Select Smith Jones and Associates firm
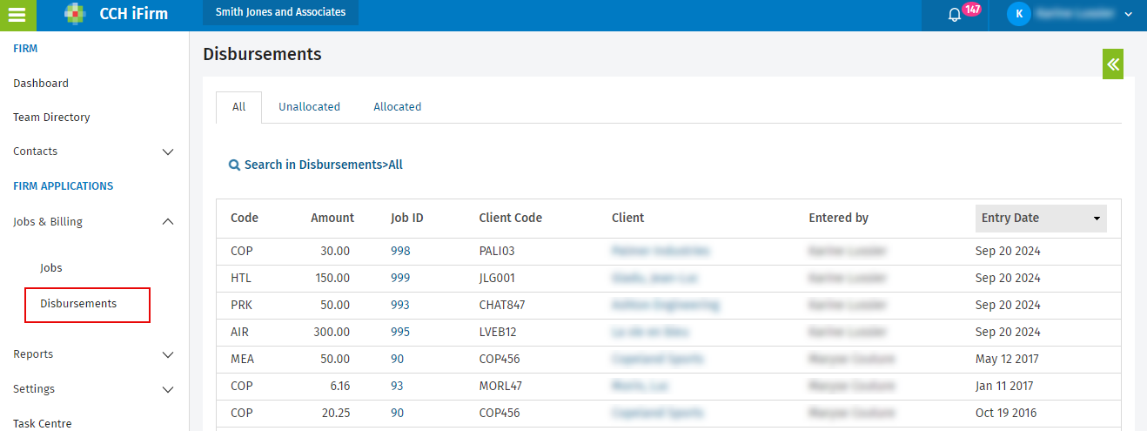This screenshot has height=431, width=1147. tap(280, 12)
